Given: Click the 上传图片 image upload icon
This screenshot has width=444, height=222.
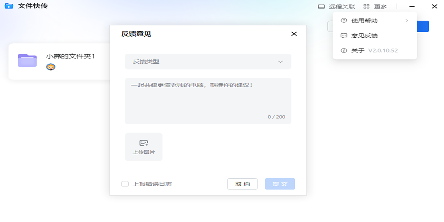Looking at the screenshot, I should tap(144, 142).
